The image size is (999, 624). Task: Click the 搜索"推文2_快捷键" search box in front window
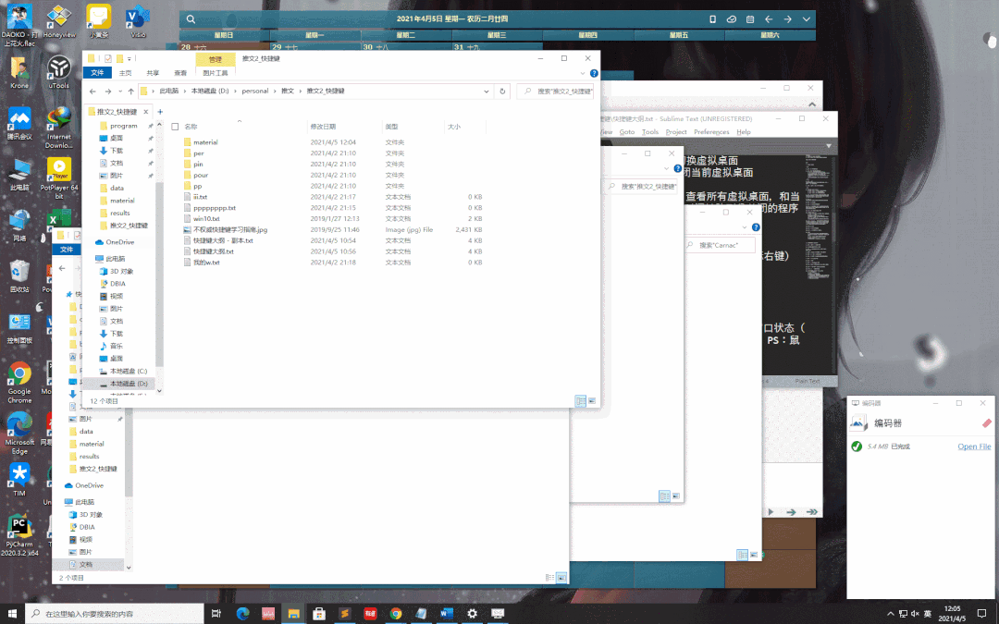point(558,91)
